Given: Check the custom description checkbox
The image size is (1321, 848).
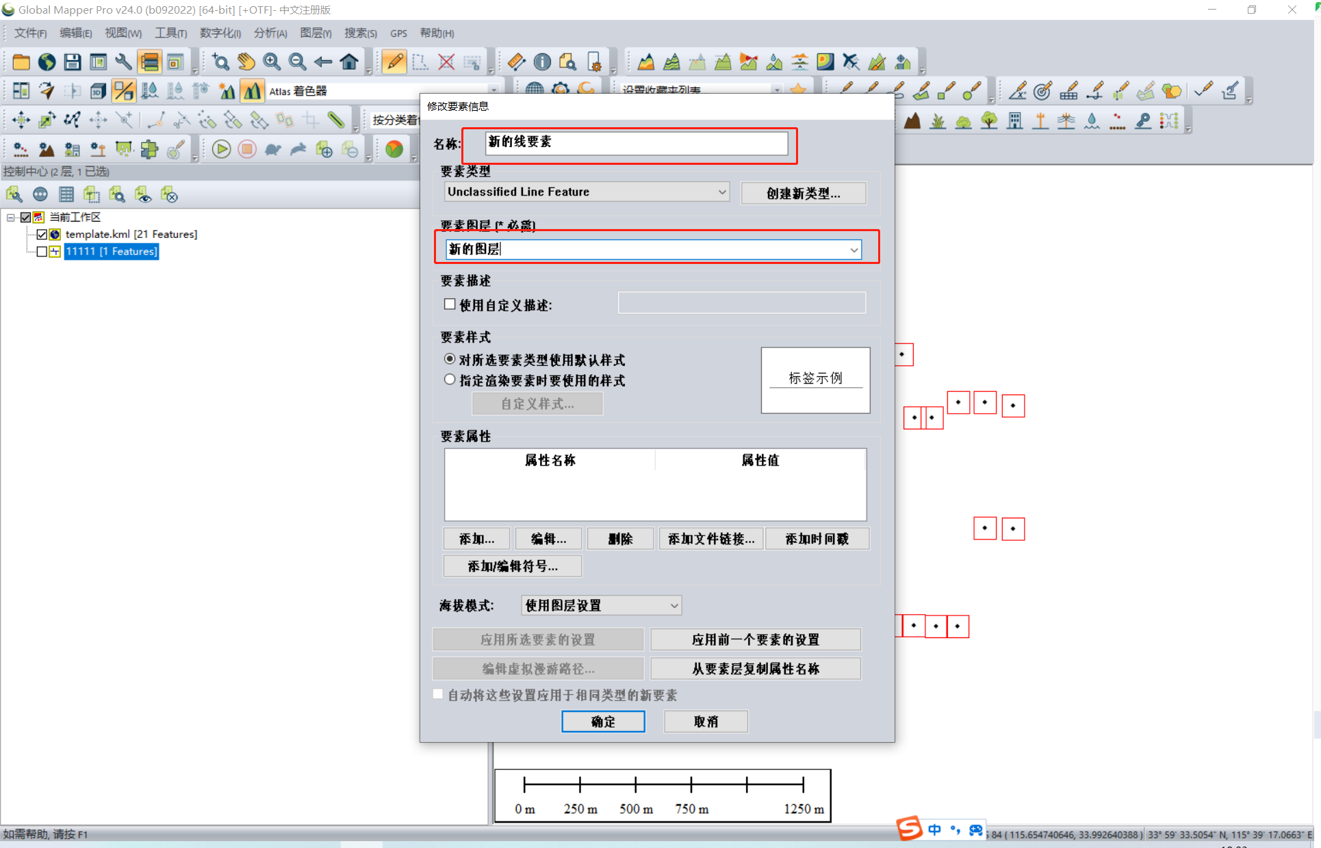Looking at the screenshot, I should tap(450, 304).
